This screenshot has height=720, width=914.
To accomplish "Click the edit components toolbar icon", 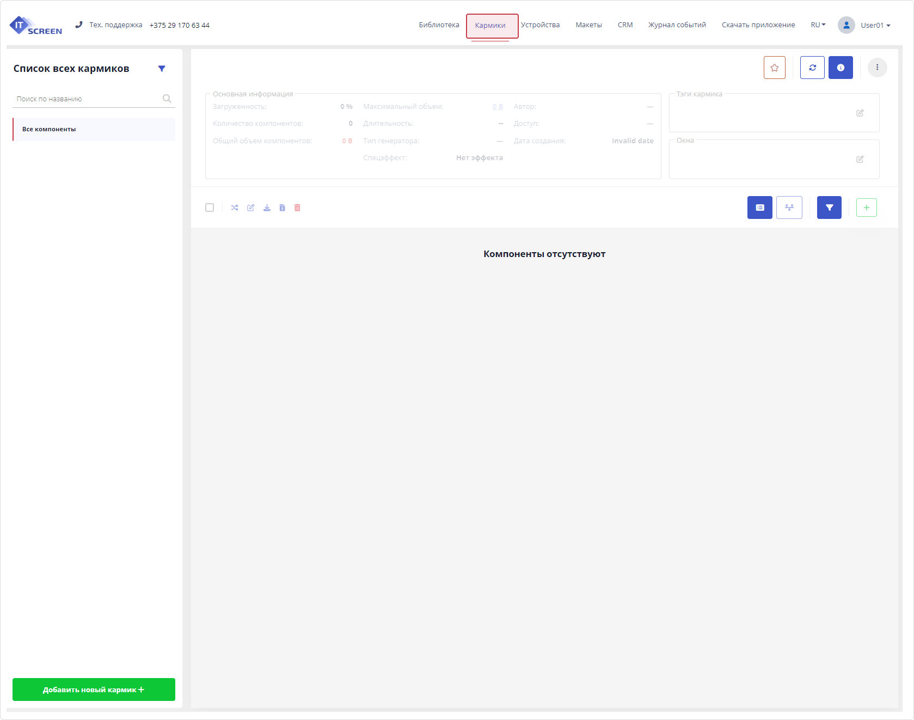I will (251, 208).
